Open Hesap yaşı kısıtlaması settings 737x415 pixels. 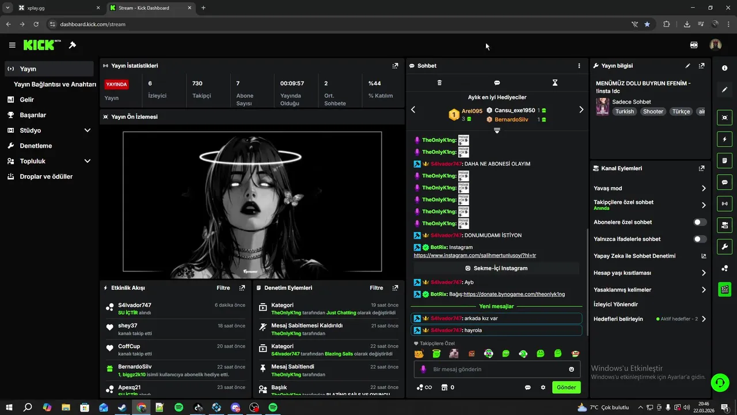click(649, 273)
